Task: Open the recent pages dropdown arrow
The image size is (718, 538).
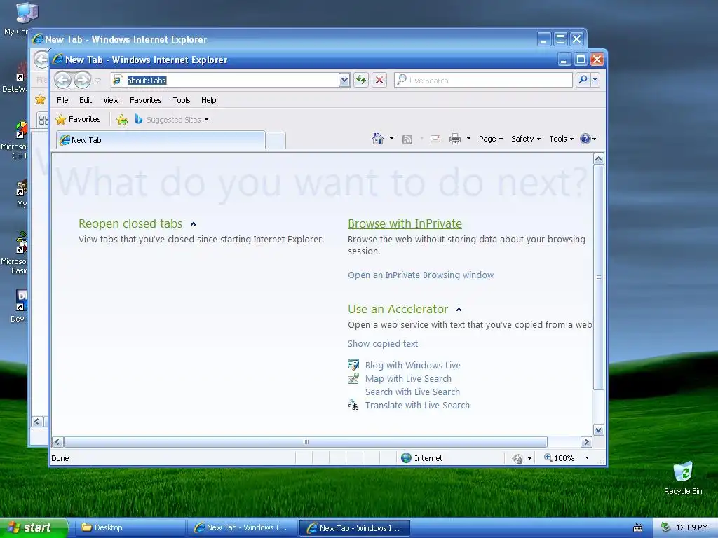Action: click(97, 80)
